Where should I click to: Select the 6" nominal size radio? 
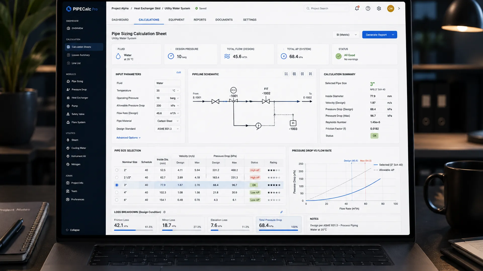pos(117,200)
